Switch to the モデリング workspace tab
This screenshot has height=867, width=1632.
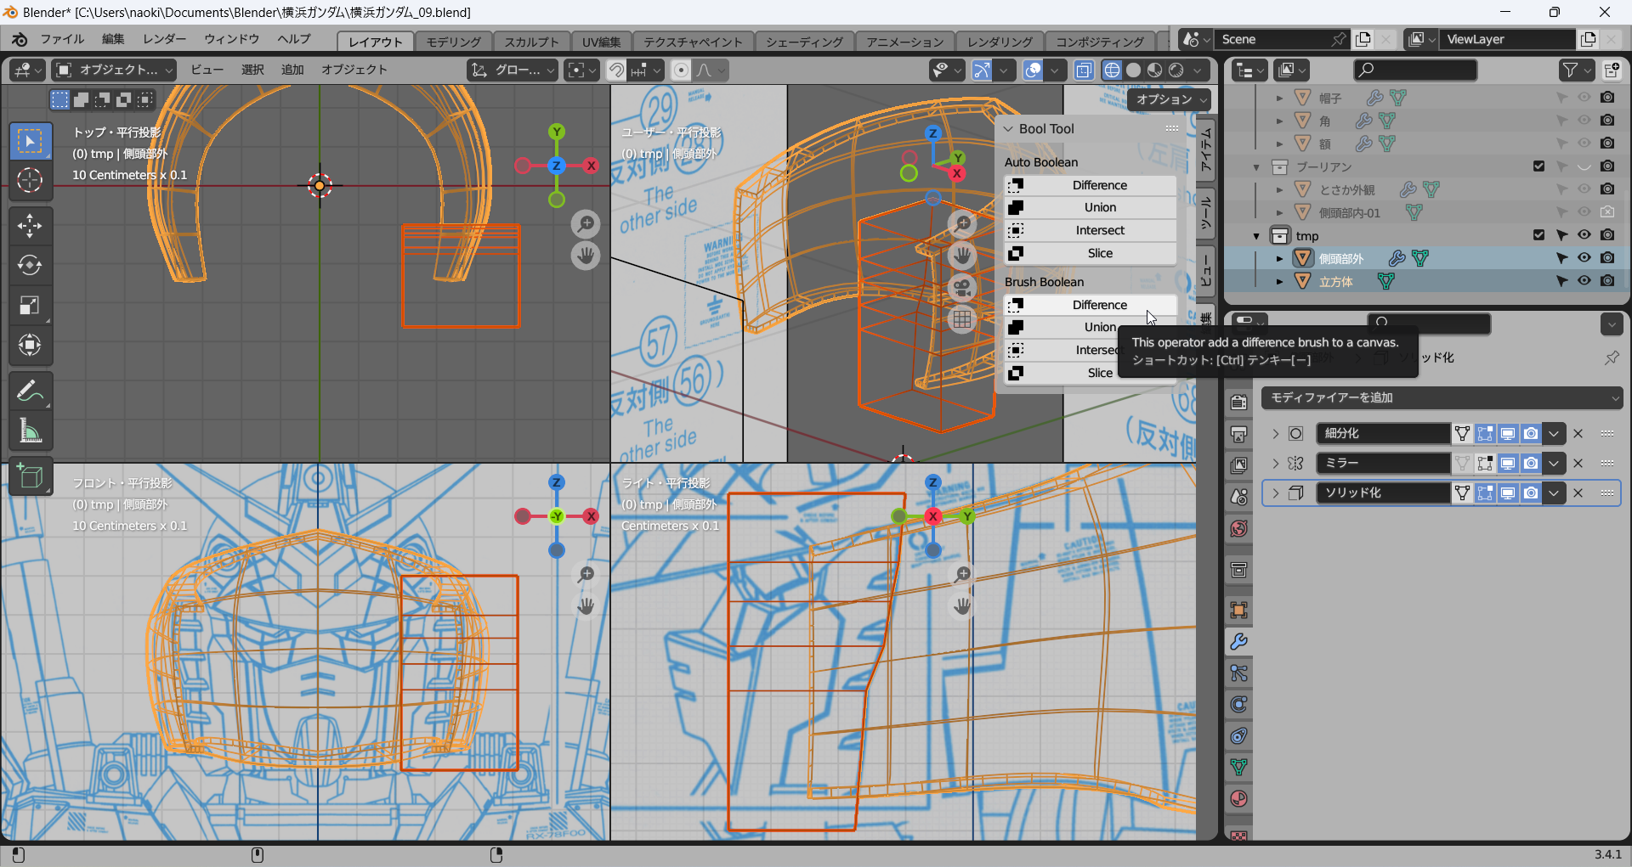coord(453,42)
